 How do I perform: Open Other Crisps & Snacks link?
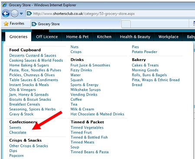coord(29,146)
